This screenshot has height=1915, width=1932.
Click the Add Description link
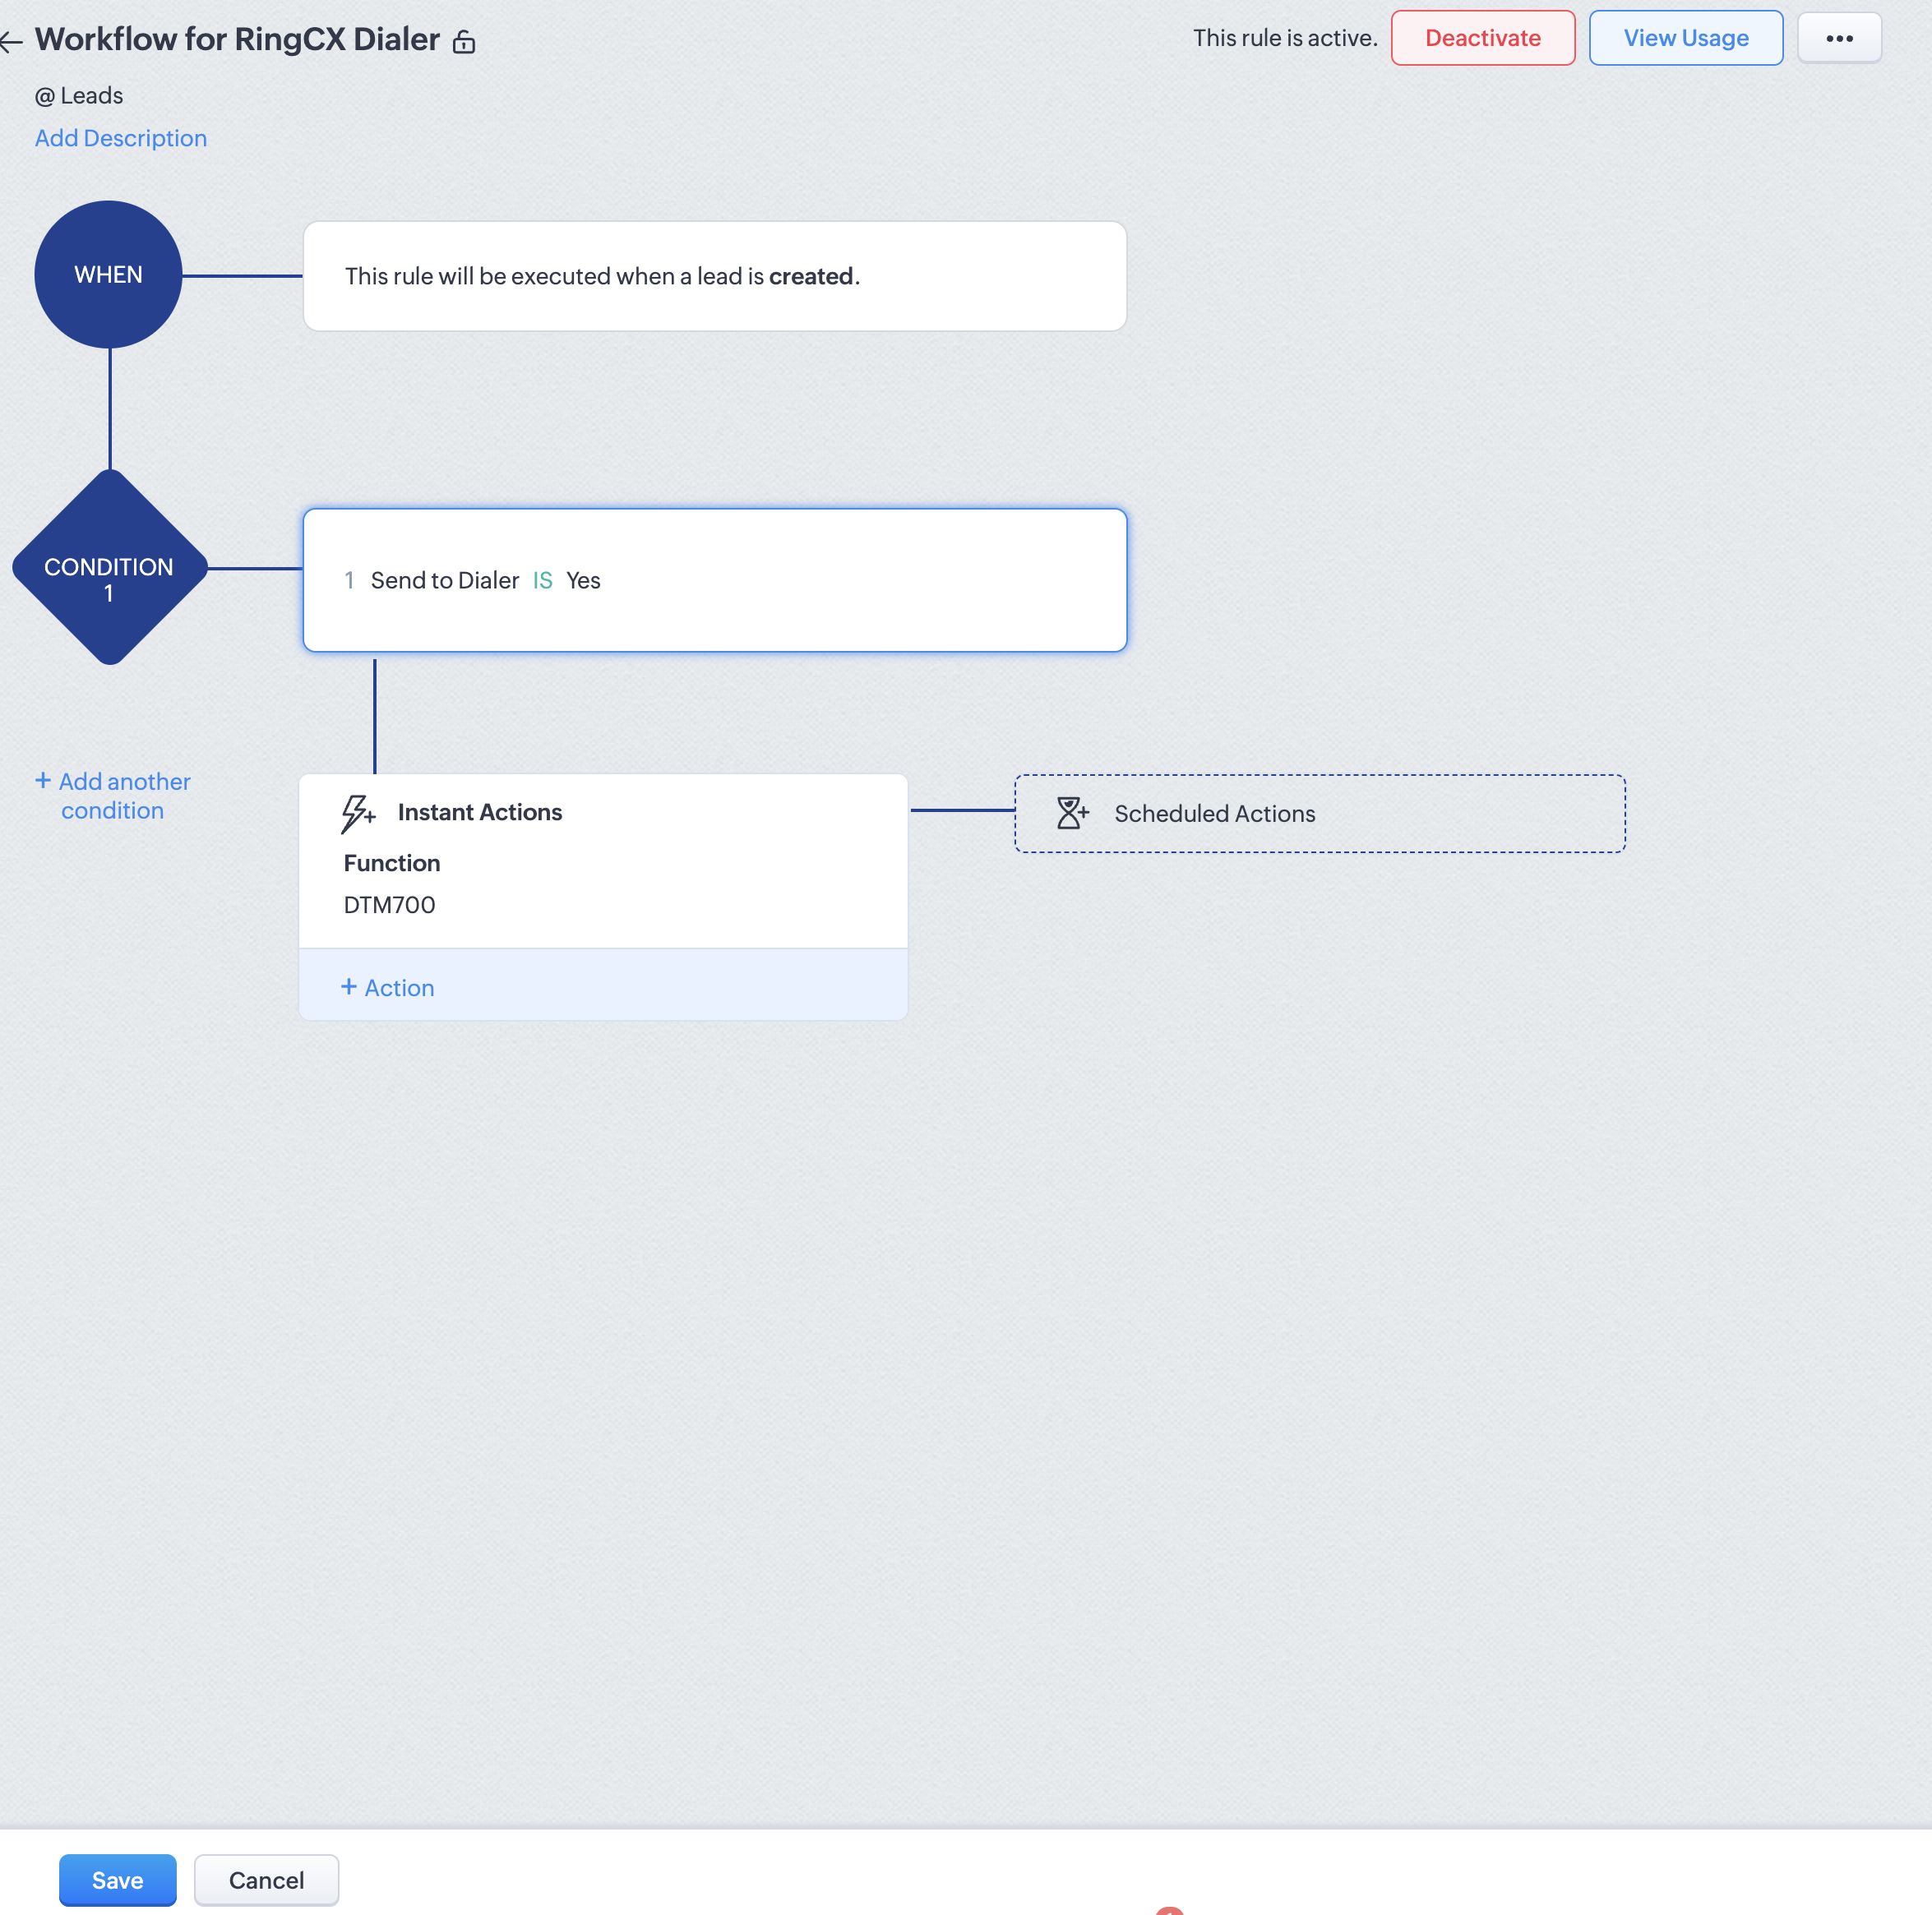pyautogui.click(x=121, y=138)
